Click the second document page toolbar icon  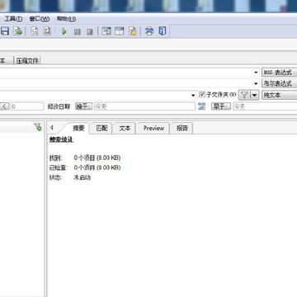48,31
